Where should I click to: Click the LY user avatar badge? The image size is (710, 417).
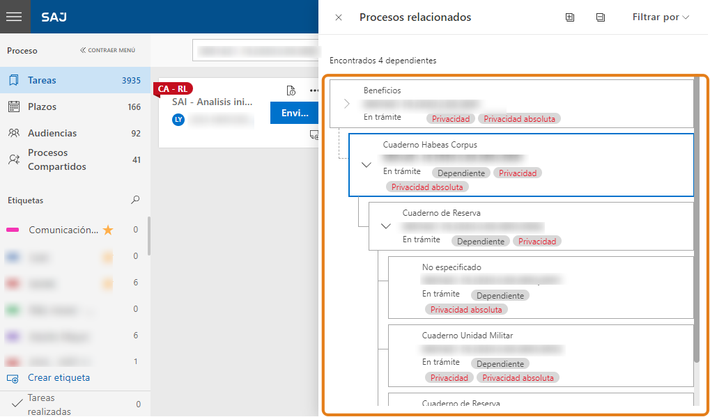click(x=178, y=119)
